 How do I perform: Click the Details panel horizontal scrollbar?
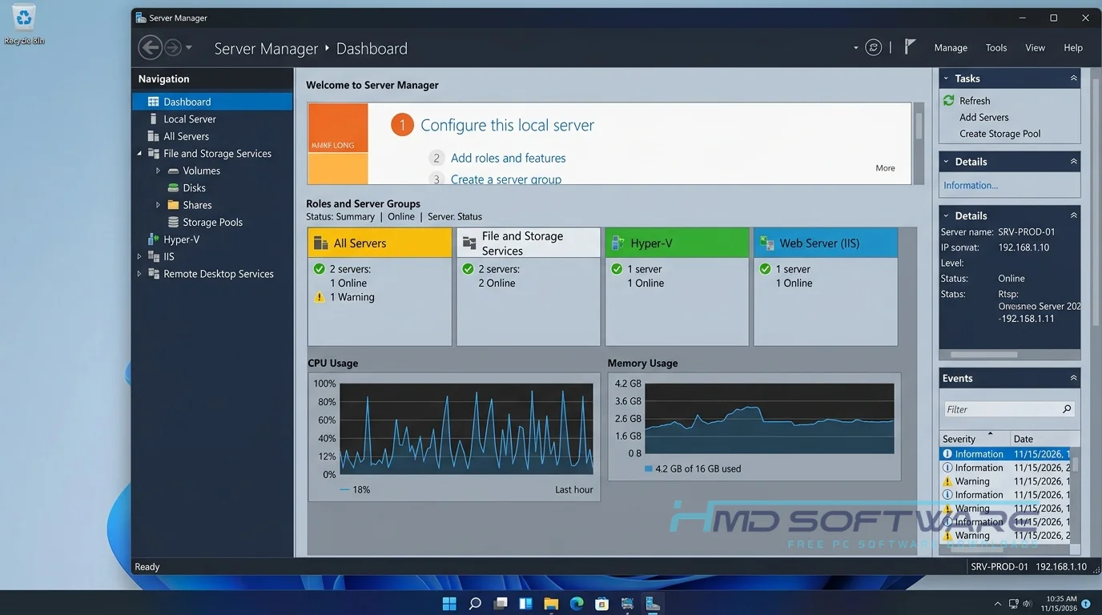(x=1011, y=354)
